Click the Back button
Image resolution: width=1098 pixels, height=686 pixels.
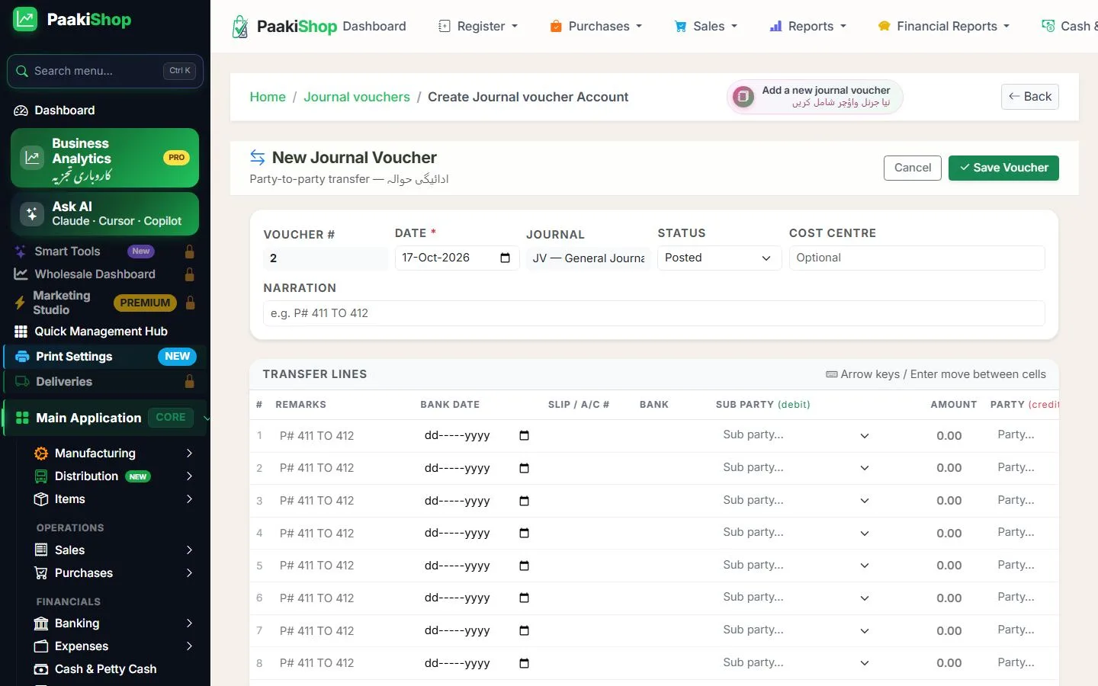pyautogui.click(x=1030, y=97)
